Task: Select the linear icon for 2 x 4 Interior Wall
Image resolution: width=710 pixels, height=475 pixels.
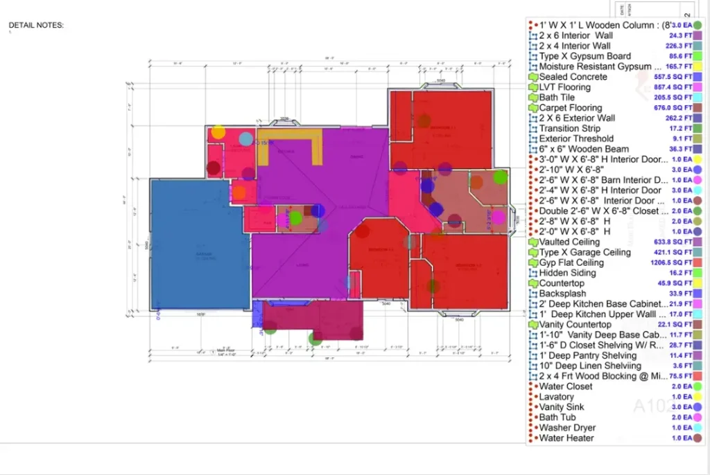Action: pyautogui.click(x=533, y=46)
